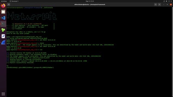Open terminal search magnifier button
173x97 pixels.
tap(156, 5)
